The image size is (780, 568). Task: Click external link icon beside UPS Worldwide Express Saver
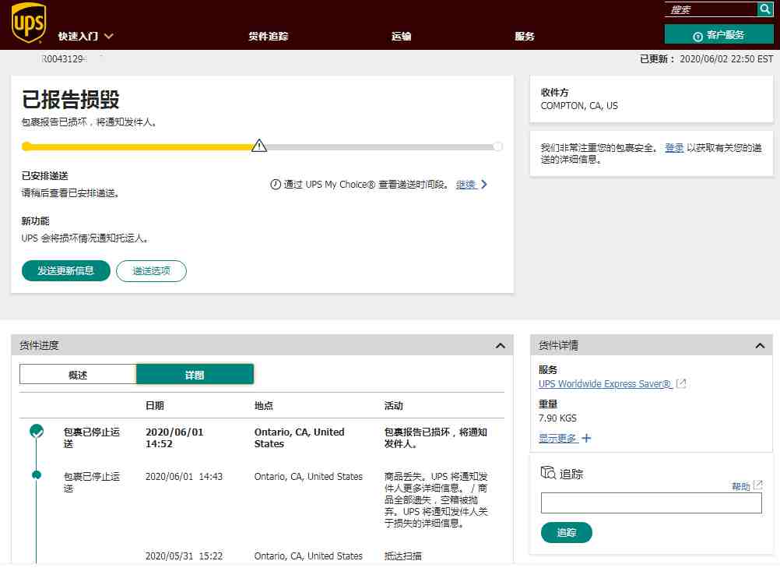pyautogui.click(x=681, y=384)
